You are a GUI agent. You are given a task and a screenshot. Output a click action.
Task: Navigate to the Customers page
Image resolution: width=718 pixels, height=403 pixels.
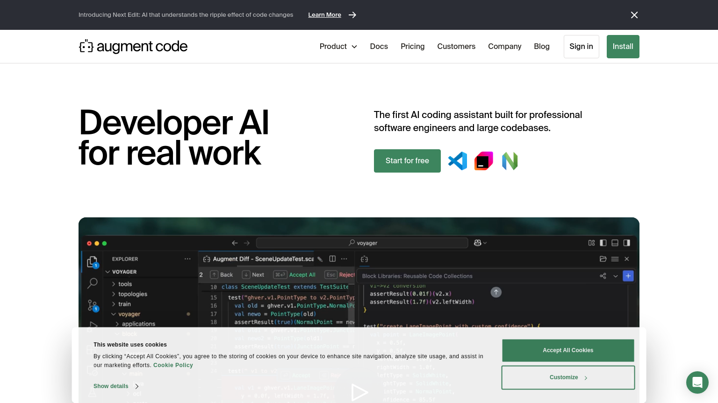point(456,47)
